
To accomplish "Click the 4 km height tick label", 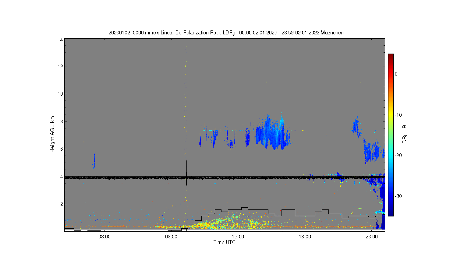I will (x=62, y=177).
